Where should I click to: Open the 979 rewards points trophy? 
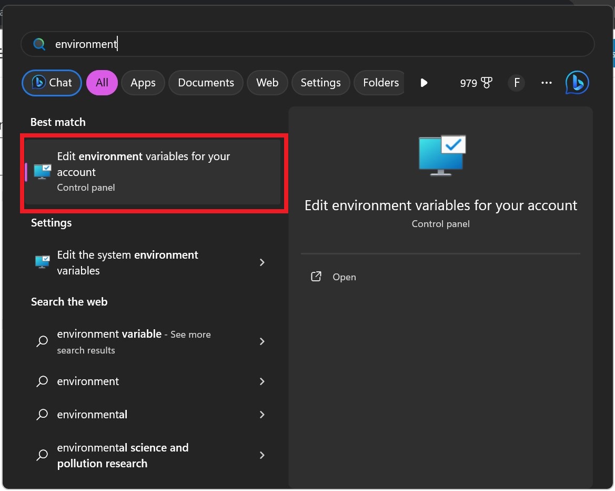(476, 83)
